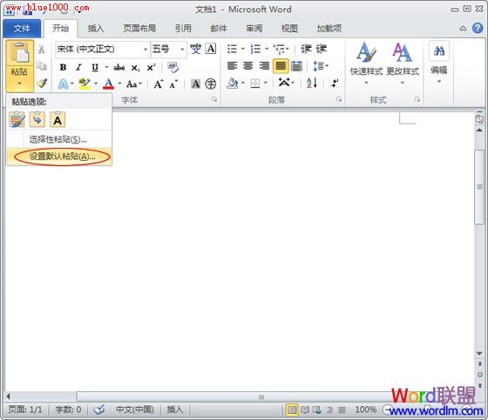Choose the Keep Text Only paste icon
488x420 pixels.
(x=58, y=120)
